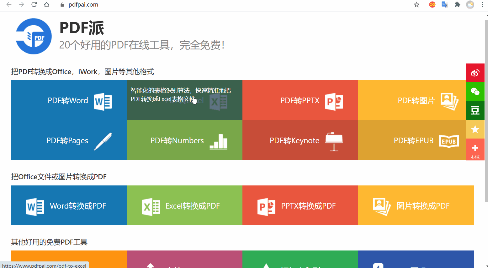This screenshot has height=268, width=488.
Task: Select the PowerPoint icon on PDF转PPTX
Action: (334, 101)
